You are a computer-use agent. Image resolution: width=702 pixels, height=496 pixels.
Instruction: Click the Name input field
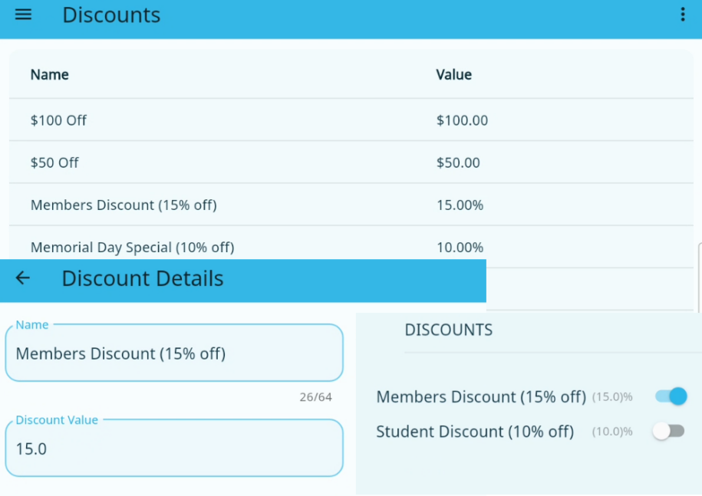(x=173, y=353)
